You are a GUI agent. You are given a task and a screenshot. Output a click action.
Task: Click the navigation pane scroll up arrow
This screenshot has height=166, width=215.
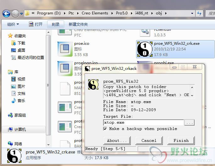click(x=48, y=32)
